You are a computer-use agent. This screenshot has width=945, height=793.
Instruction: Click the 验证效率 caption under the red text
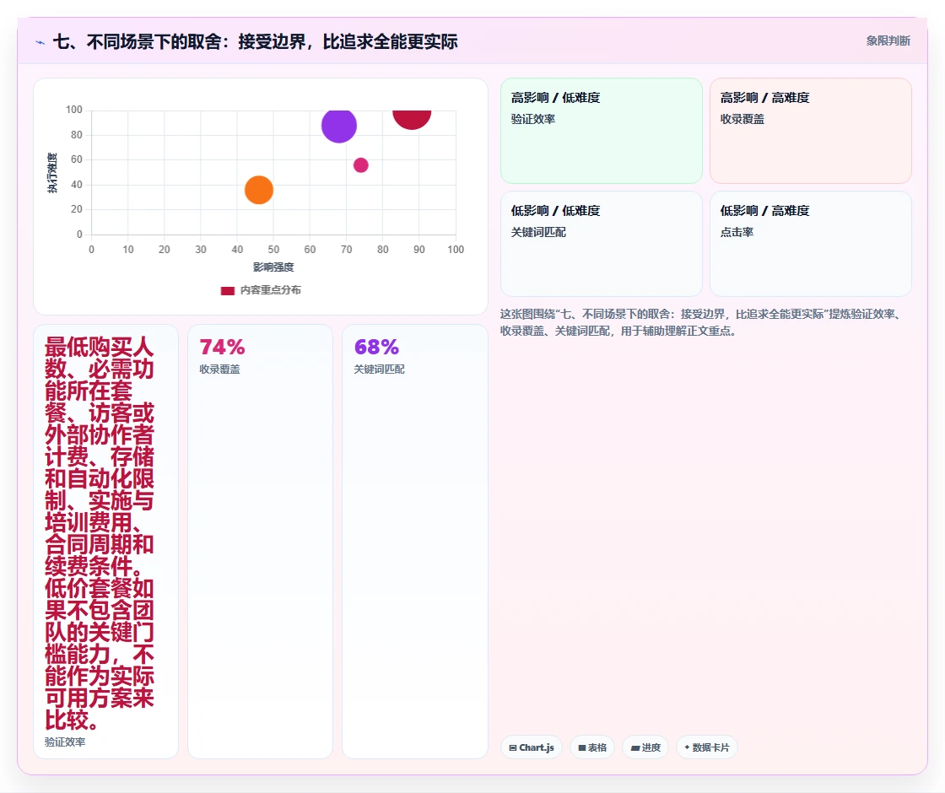65,742
